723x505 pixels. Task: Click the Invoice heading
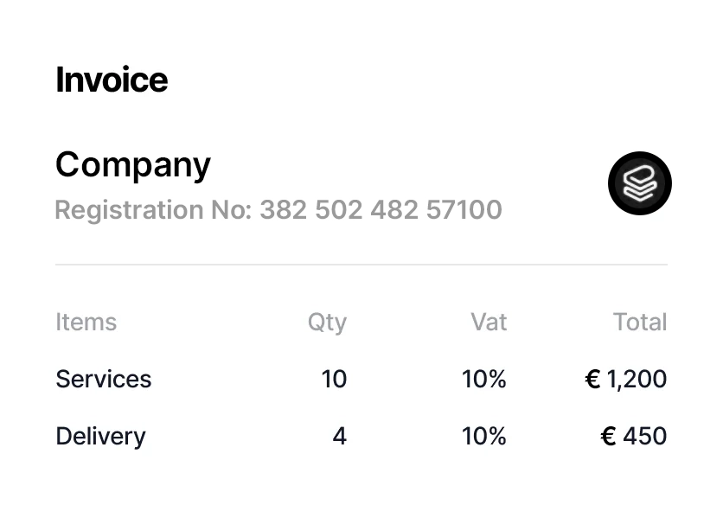tap(112, 80)
